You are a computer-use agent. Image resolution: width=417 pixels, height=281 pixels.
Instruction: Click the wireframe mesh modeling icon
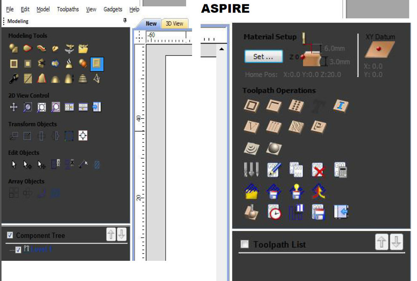click(x=97, y=78)
